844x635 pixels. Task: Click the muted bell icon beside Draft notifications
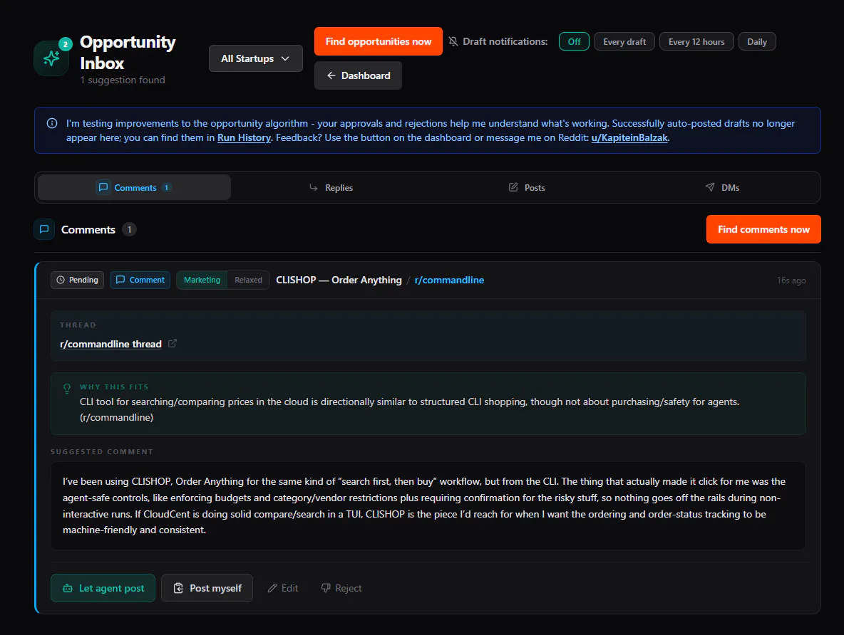[x=453, y=41]
